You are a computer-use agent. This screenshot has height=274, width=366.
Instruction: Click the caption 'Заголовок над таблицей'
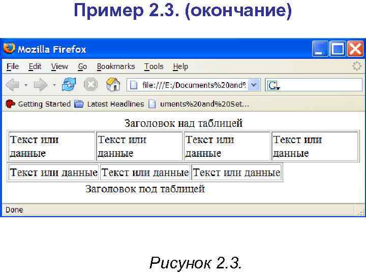[x=184, y=123]
